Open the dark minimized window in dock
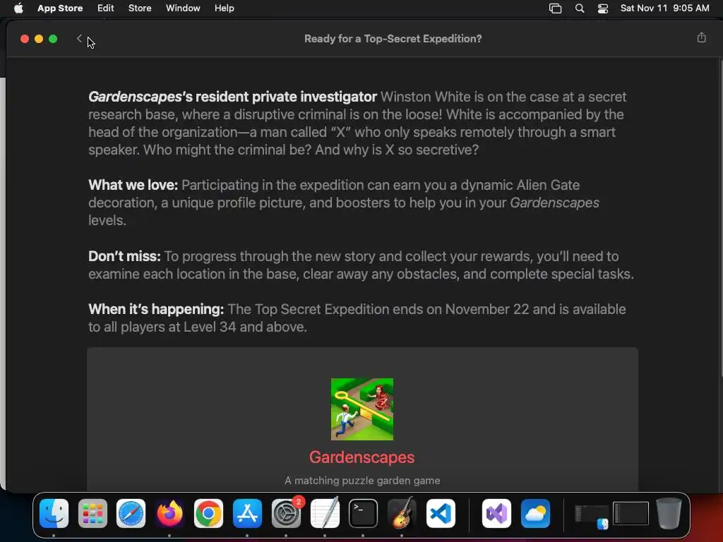The image size is (723, 542). [x=631, y=514]
